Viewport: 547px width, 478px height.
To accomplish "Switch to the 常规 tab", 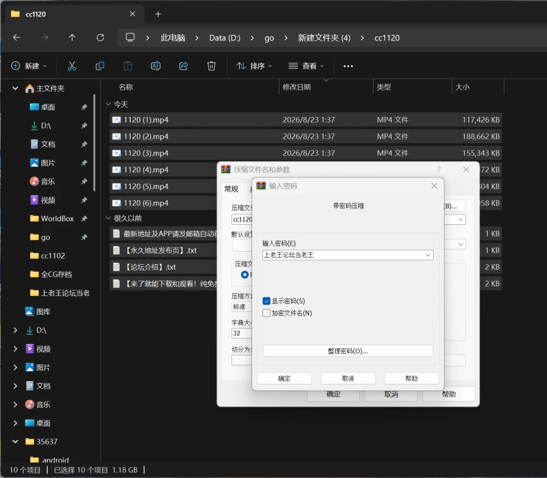I will [x=231, y=189].
